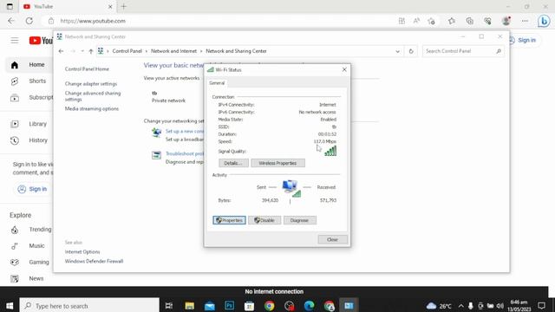Viewport: 555px width, 312px height.
Task: Select the General tab in Wi-Fi Status
Action: 217,83
